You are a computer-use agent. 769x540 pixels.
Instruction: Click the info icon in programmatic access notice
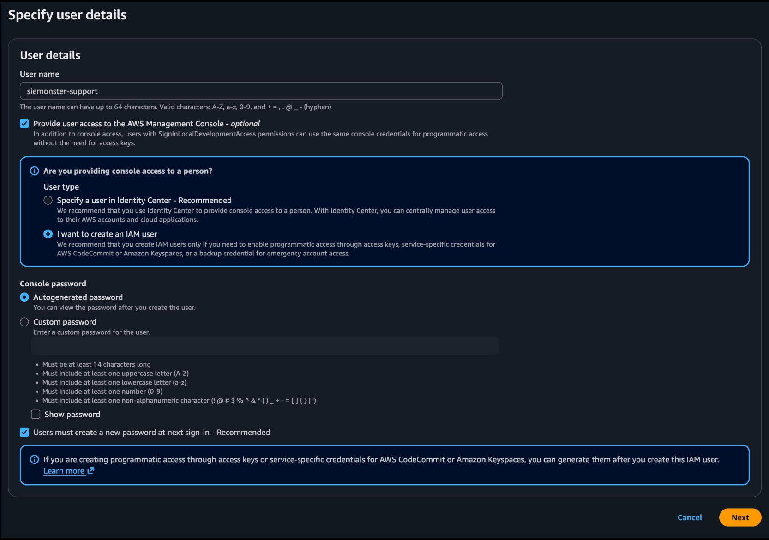(34, 459)
